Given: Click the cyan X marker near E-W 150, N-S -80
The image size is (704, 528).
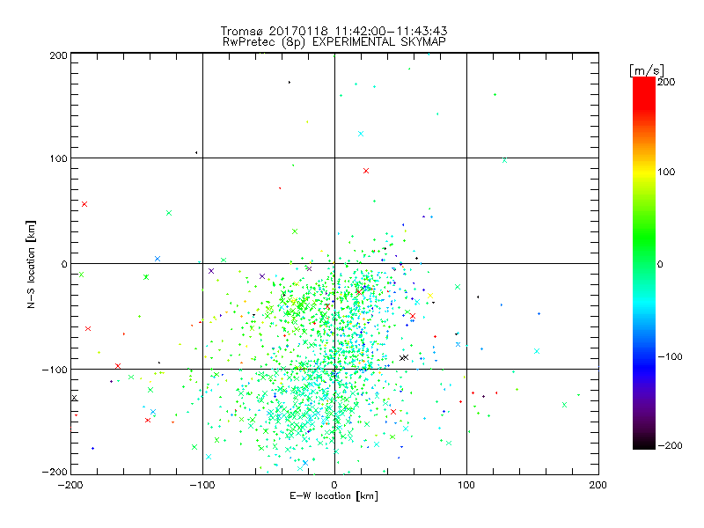Looking at the screenshot, I should [537, 351].
